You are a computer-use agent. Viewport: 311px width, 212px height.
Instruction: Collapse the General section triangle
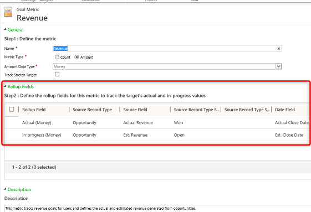5,29
